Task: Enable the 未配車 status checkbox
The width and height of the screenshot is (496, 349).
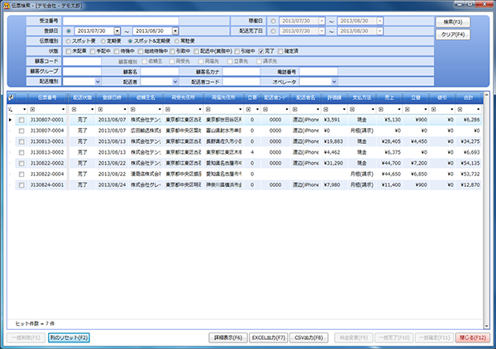Action: [68, 50]
